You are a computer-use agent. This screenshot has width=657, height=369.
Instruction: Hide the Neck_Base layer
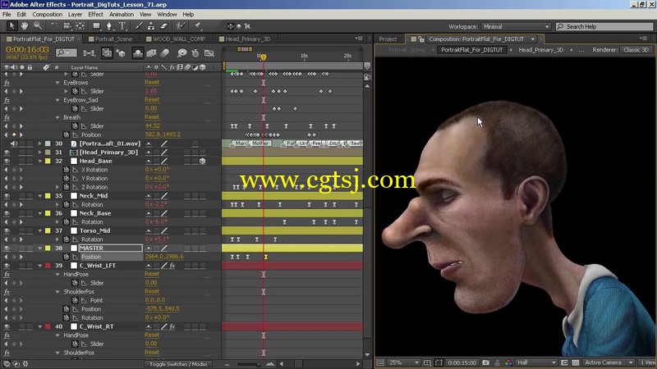[x=7, y=213]
